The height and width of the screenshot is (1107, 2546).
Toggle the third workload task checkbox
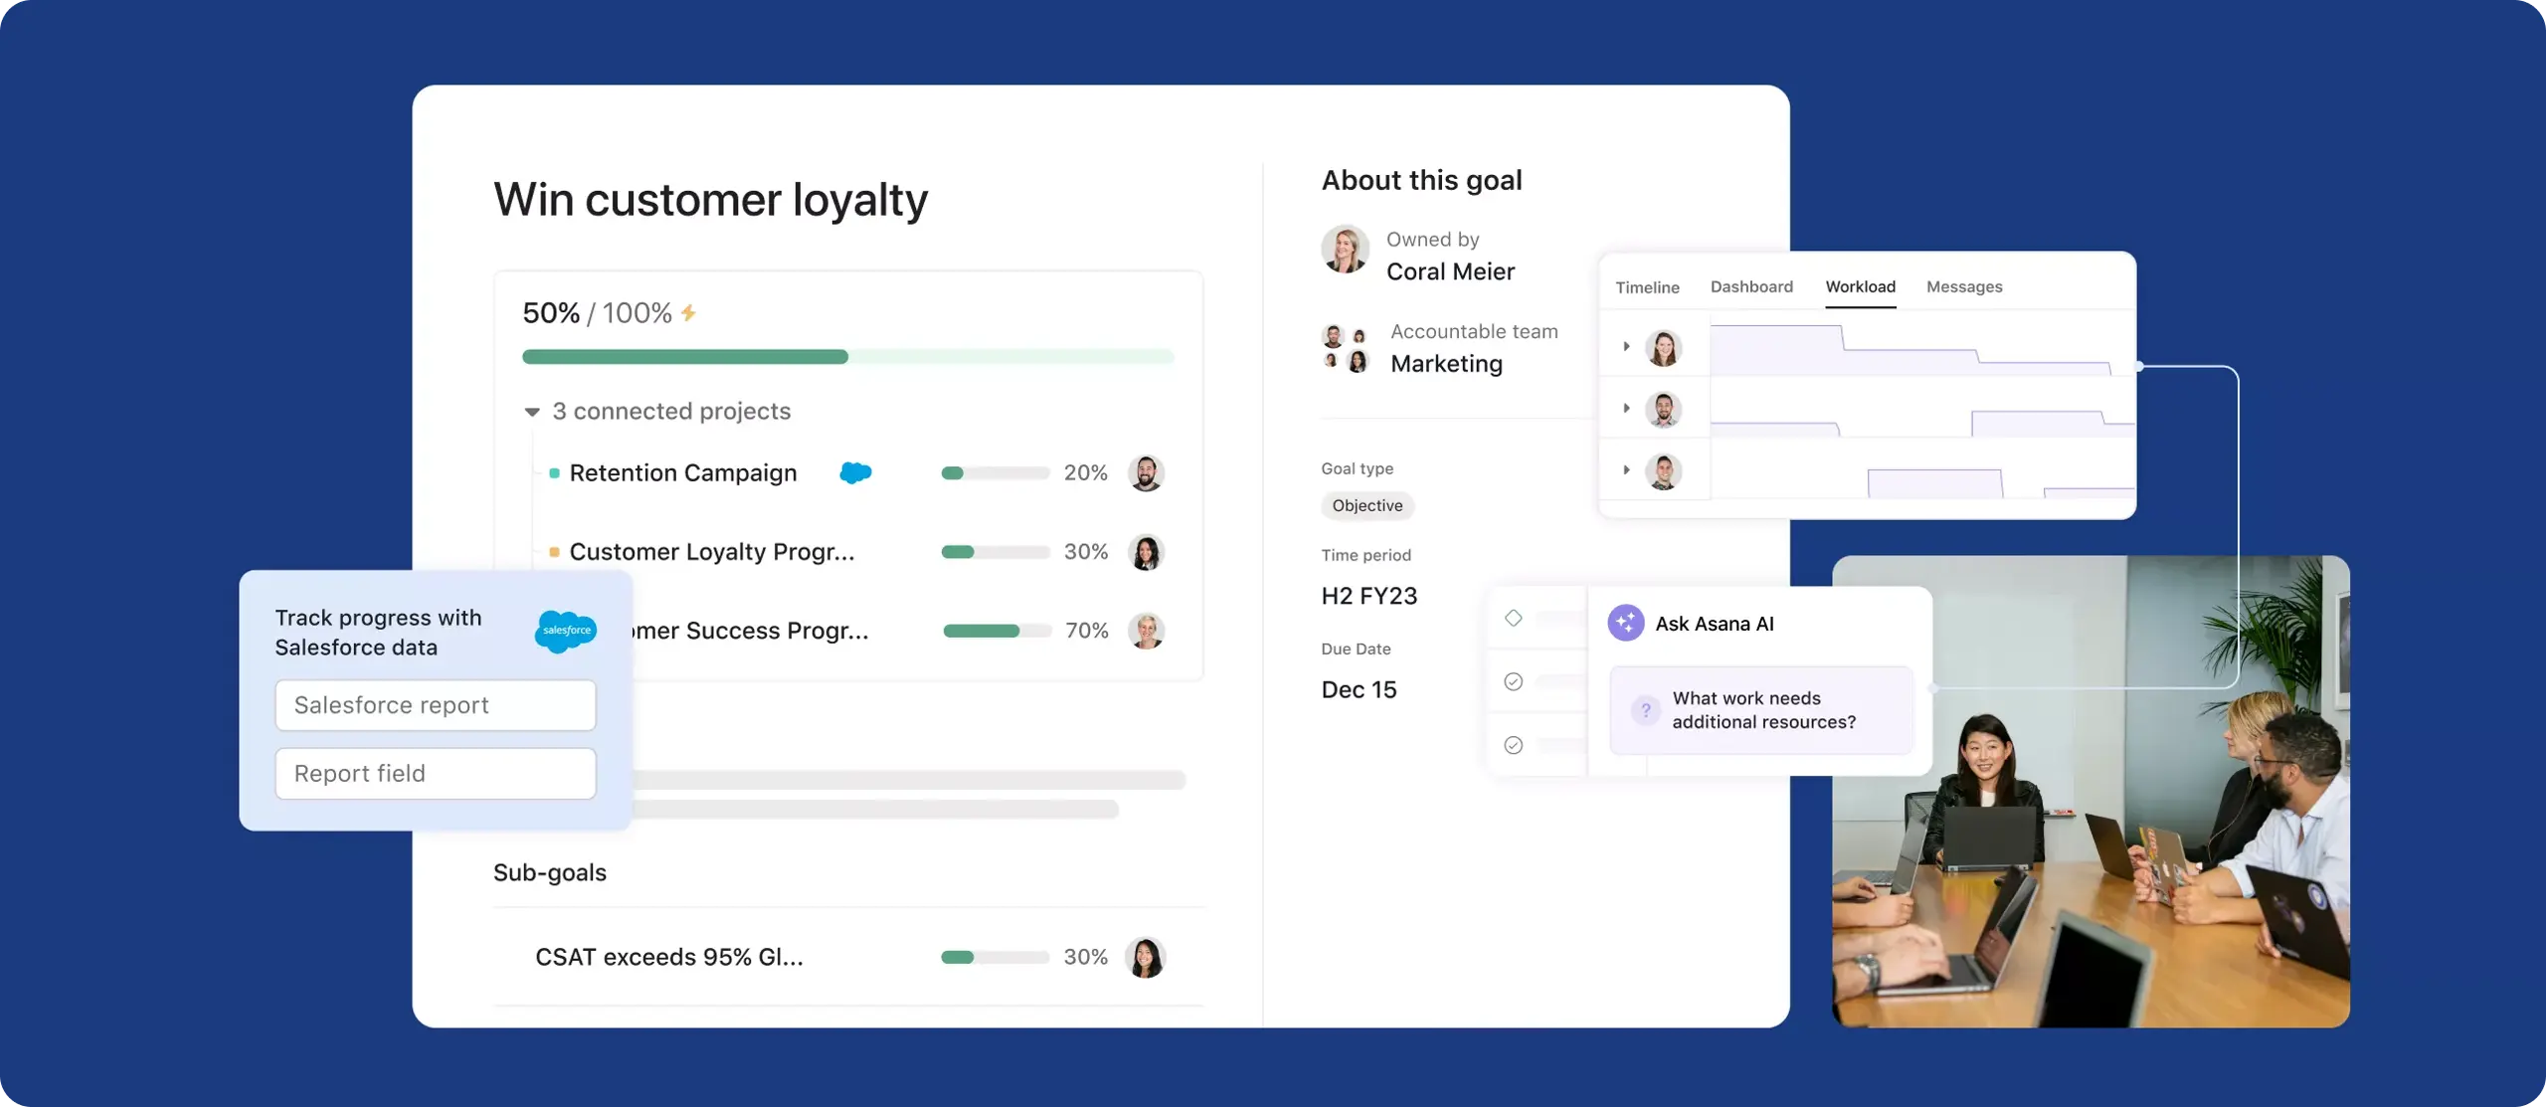point(1512,743)
